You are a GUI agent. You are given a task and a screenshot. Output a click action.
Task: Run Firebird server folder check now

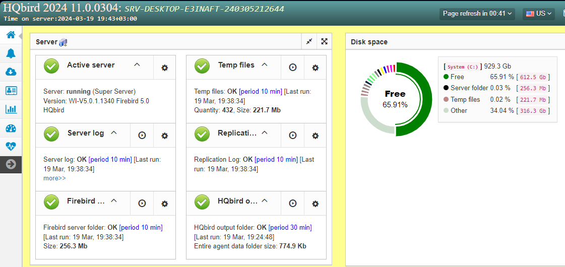[x=142, y=204]
